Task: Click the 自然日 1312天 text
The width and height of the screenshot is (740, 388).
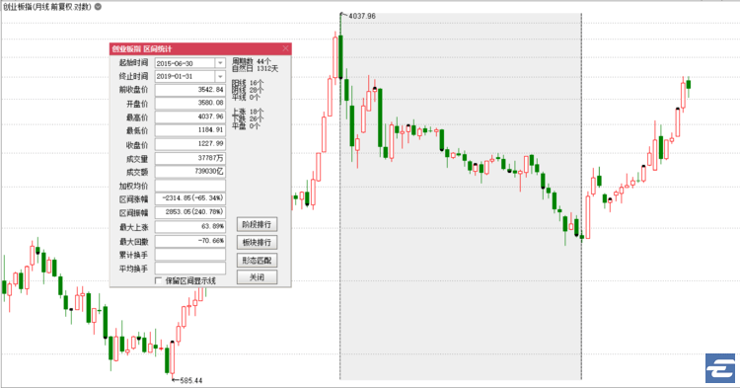Action: (256, 68)
